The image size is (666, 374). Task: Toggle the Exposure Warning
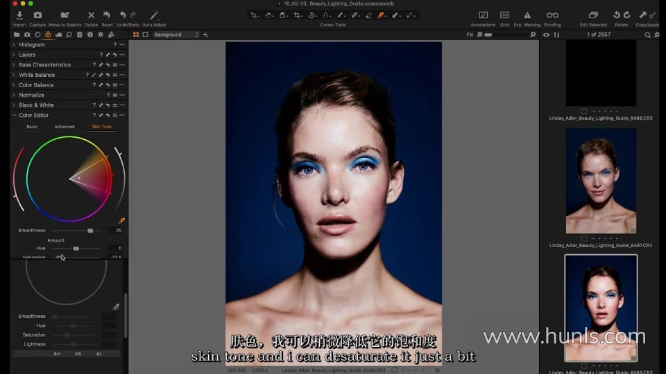pos(527,15)
